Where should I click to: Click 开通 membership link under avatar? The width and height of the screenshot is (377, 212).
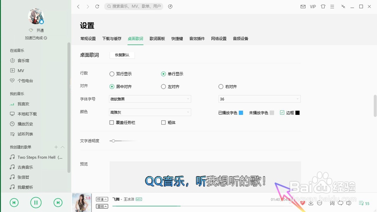click(x=40, y=31)
